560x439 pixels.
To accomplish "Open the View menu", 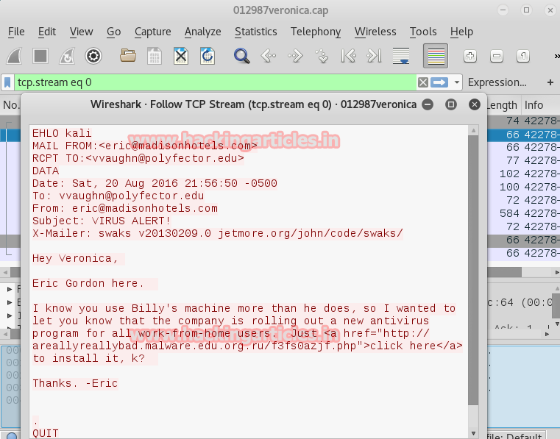I will [x=82, y=32].
